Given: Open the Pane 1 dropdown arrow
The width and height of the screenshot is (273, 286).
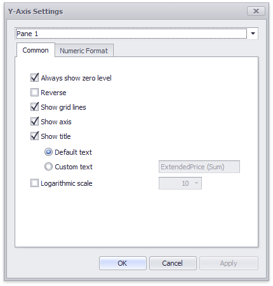Looking at the screenshot, I should click(x=253, y=34).
